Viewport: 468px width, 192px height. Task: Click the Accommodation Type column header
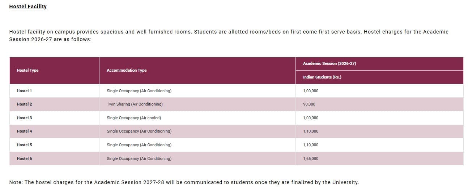tap(127, 70)
